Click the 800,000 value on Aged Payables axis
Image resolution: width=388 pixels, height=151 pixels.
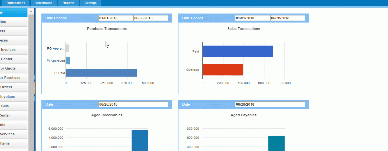(x=193, y=129)
